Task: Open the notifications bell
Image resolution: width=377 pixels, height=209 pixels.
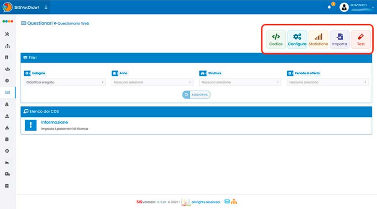Action: tap(329, 7)
